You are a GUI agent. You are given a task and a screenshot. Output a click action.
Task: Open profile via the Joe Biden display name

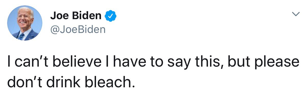[x=76, y=16]
